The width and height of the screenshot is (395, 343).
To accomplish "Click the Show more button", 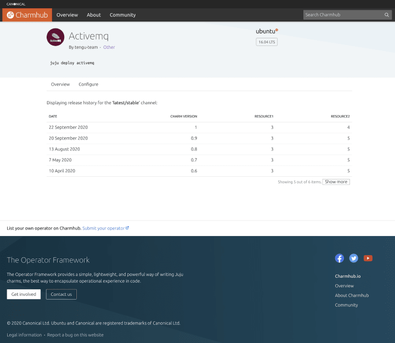I will (336, 182).
